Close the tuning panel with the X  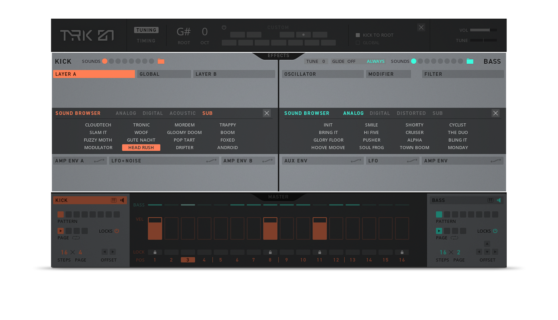[421, 27]
